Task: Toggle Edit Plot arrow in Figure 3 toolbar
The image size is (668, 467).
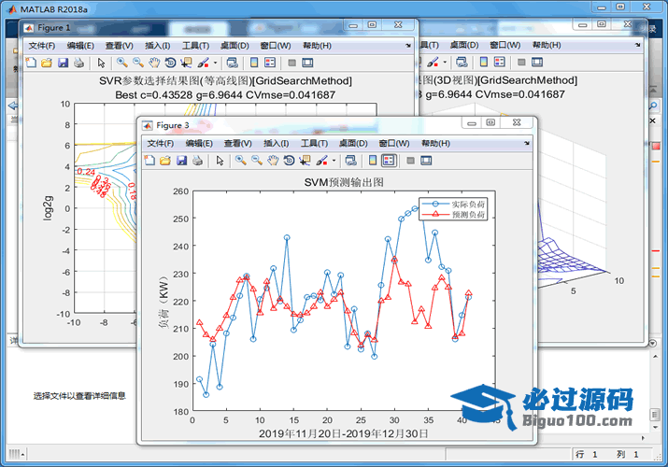Action: 220,161
